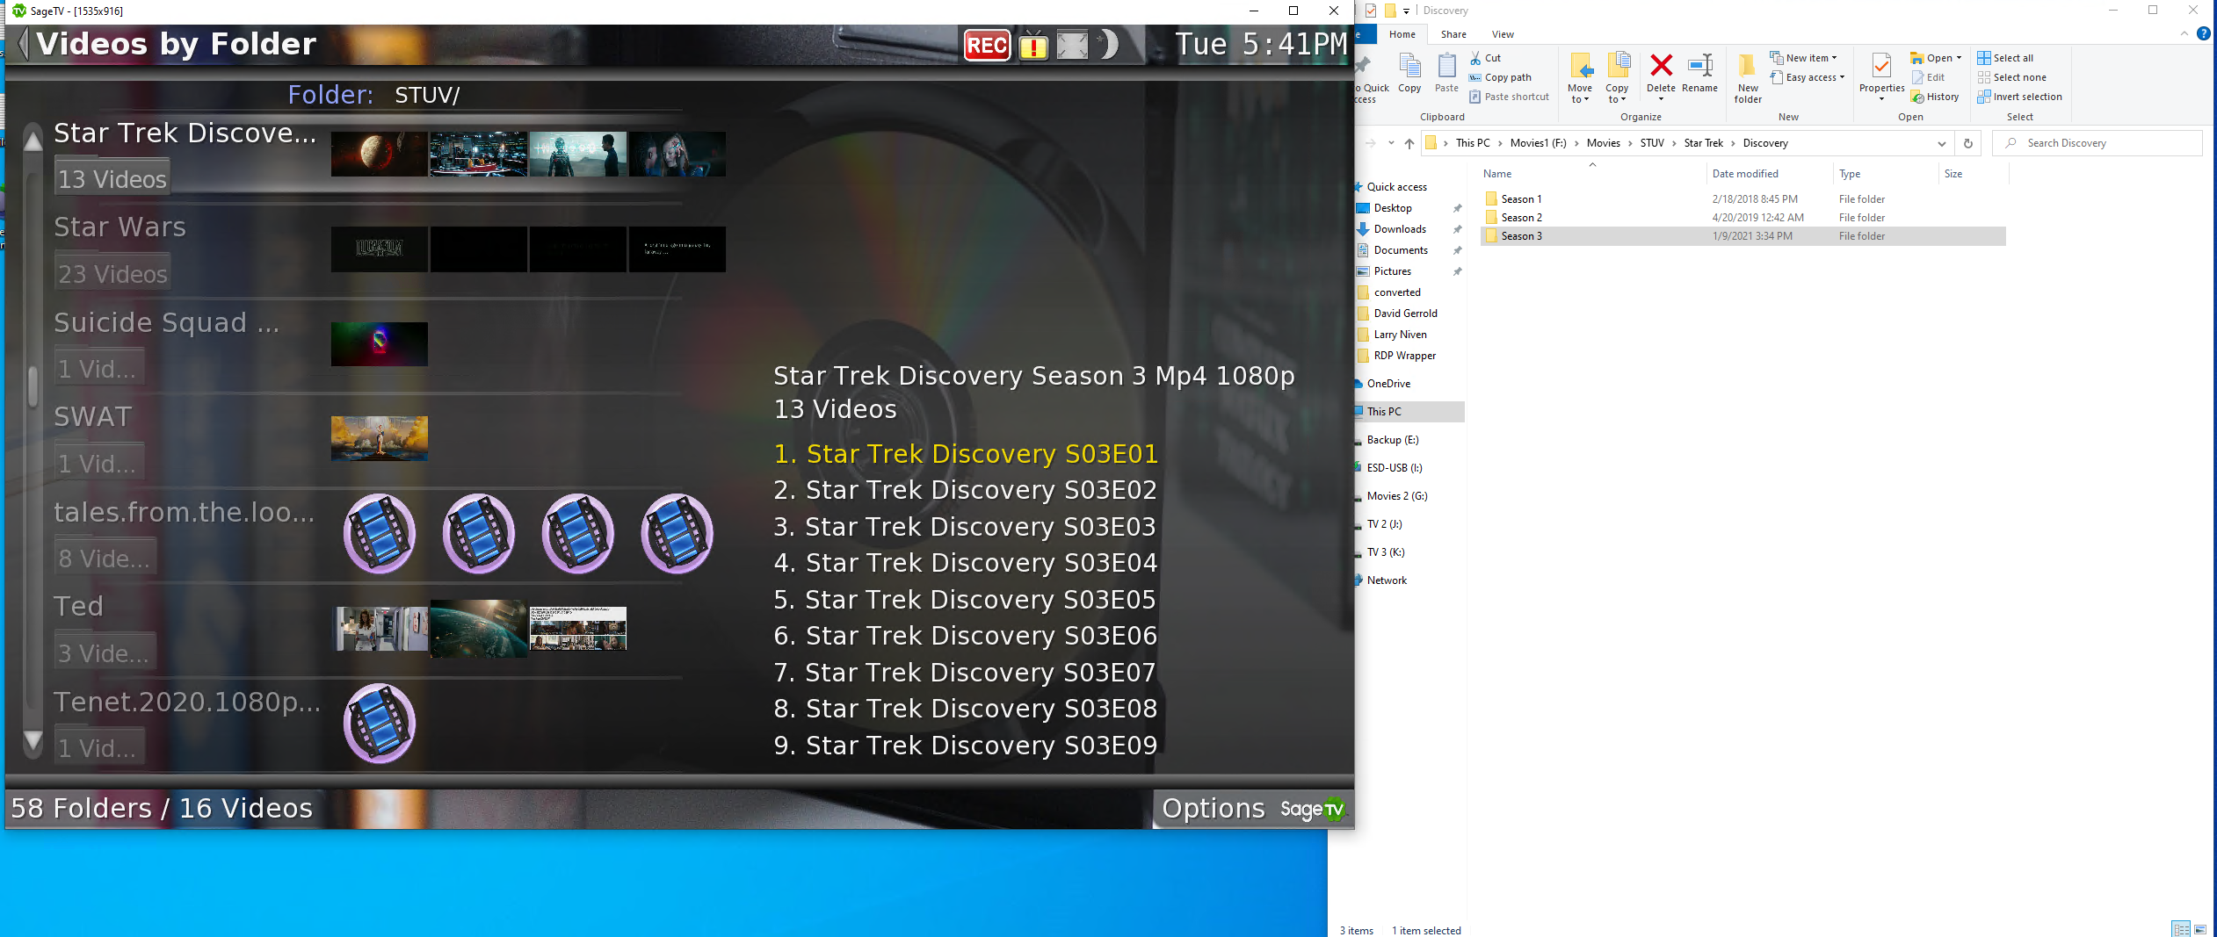Toggle the full-screen icon in SageTV header

[1072, 45]
